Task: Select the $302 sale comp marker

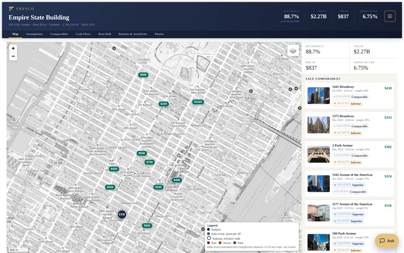Action: click(147, 226)
